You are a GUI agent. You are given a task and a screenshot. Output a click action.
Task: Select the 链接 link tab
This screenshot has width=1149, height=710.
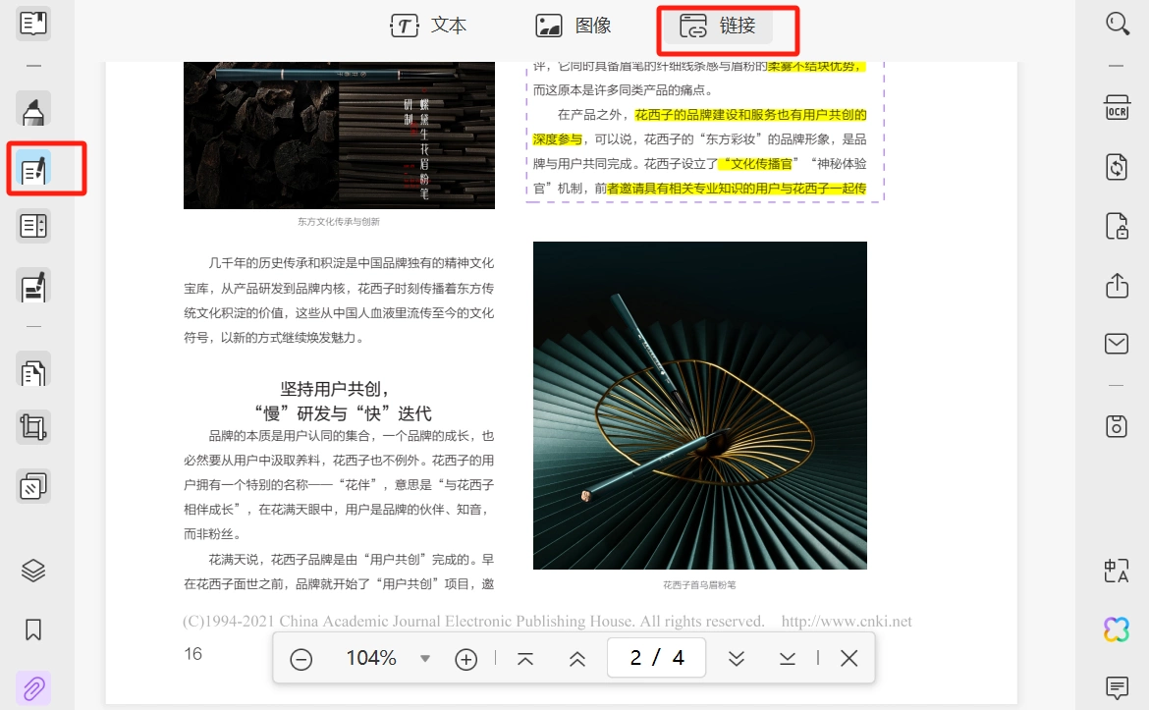click(x=718, y=26)
